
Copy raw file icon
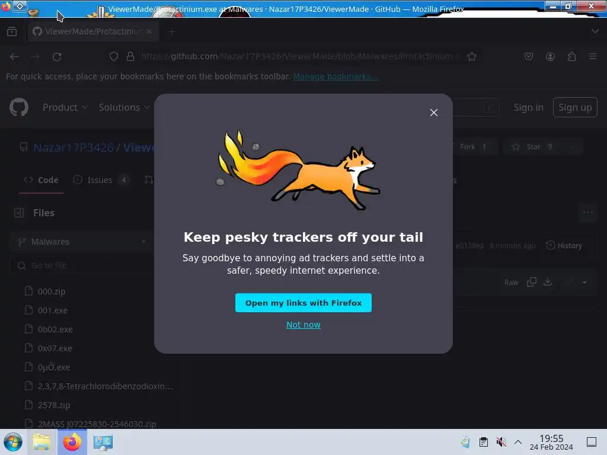532,282
